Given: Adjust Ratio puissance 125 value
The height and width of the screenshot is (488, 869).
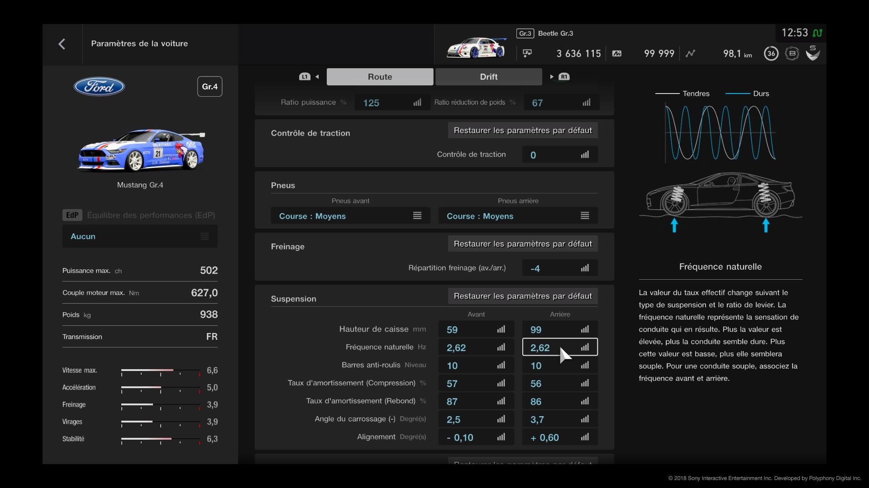Looking at the screenshot, I should point(392,103).
